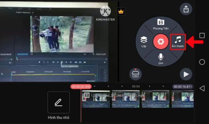Select the received_ mp4 clip's first thumbnail
This screenshot has height=124, width=209.
point(95,99)
